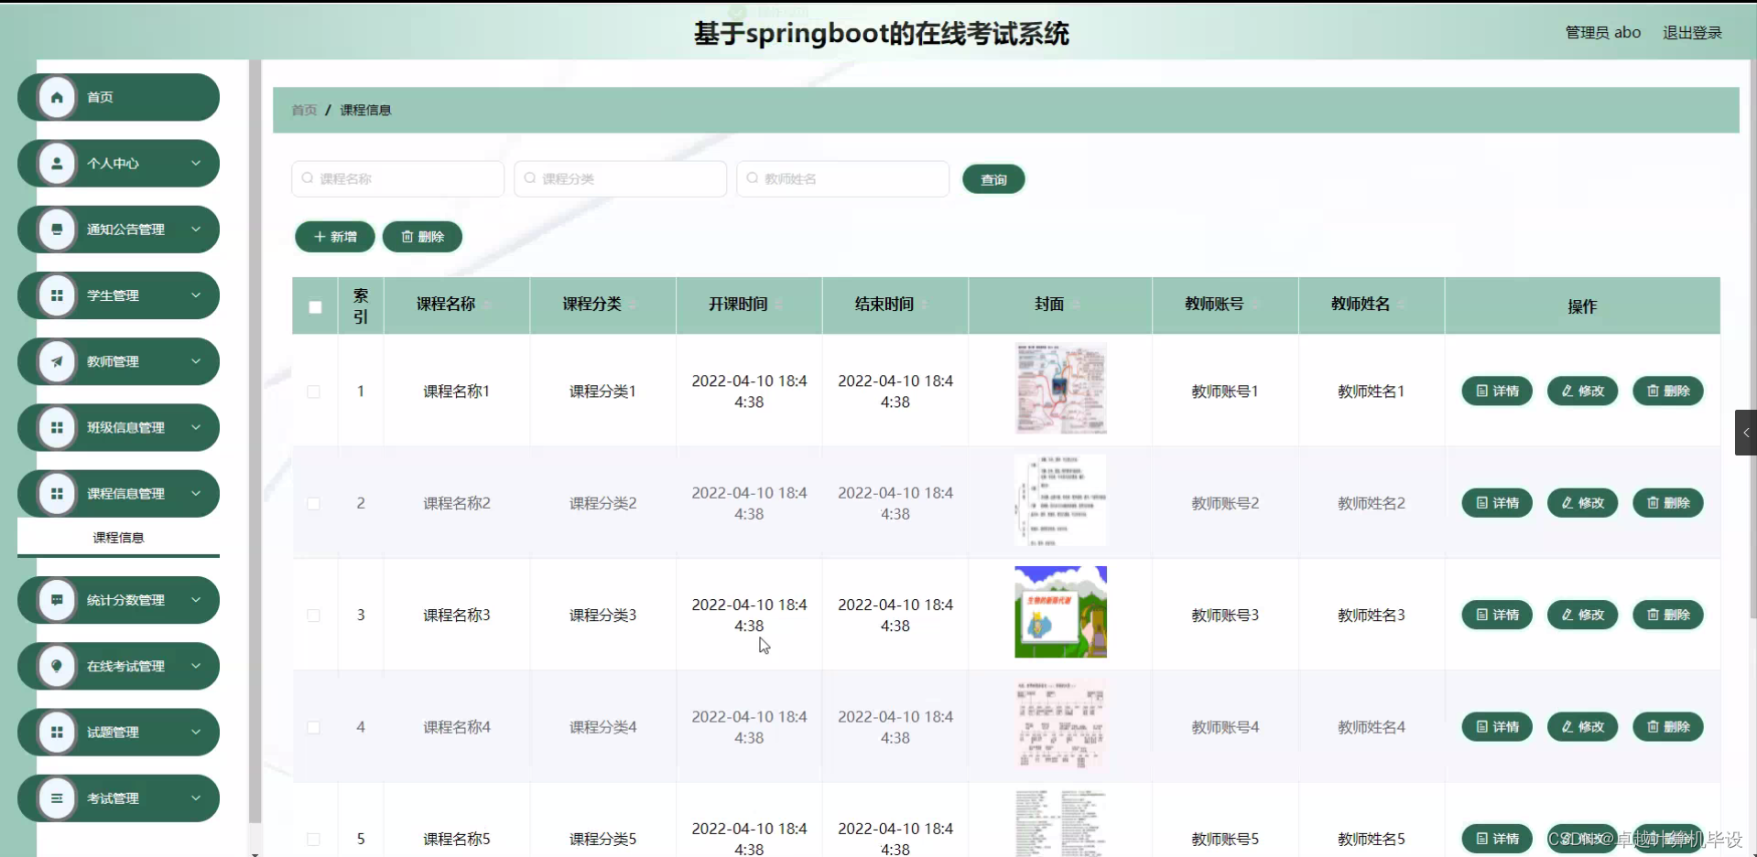Click the search icon in 课程名称 field
The image size is (1757, 857).
click(308, 178)
